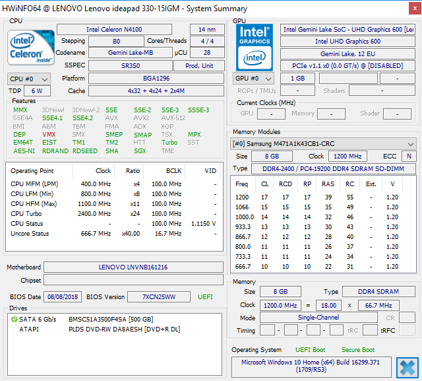This screenshot has width=422, height=381.
Task: Click the GPU memory value 1 GB
Action: [x=297, y=79]
